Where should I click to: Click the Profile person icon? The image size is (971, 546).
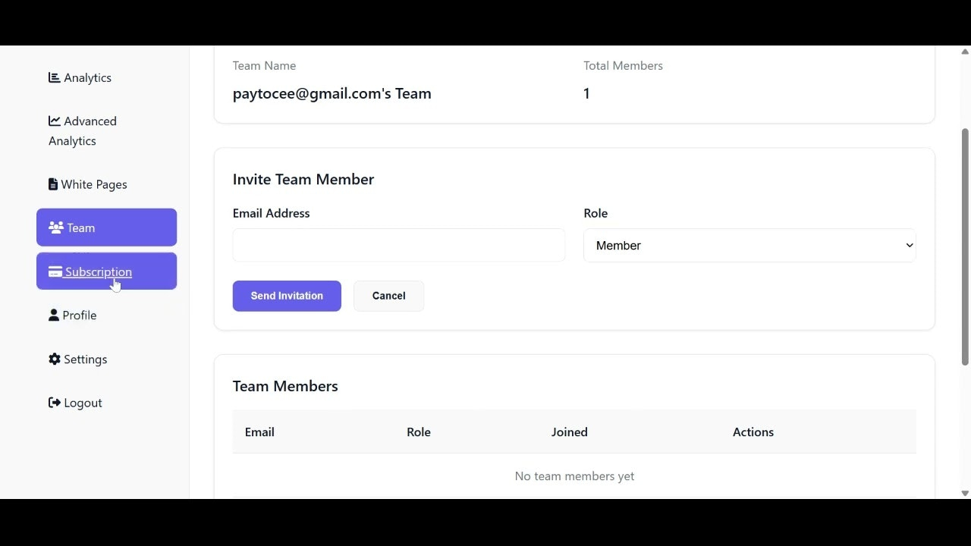click(54, 315)
